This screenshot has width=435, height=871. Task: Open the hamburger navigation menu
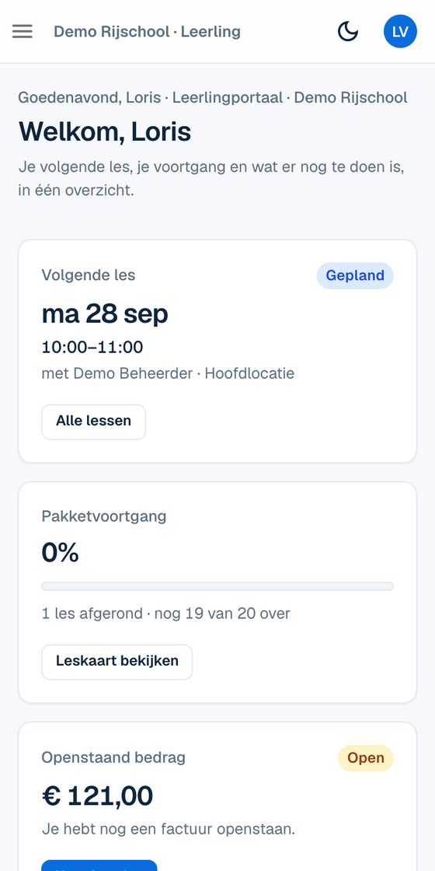point(23,32)
